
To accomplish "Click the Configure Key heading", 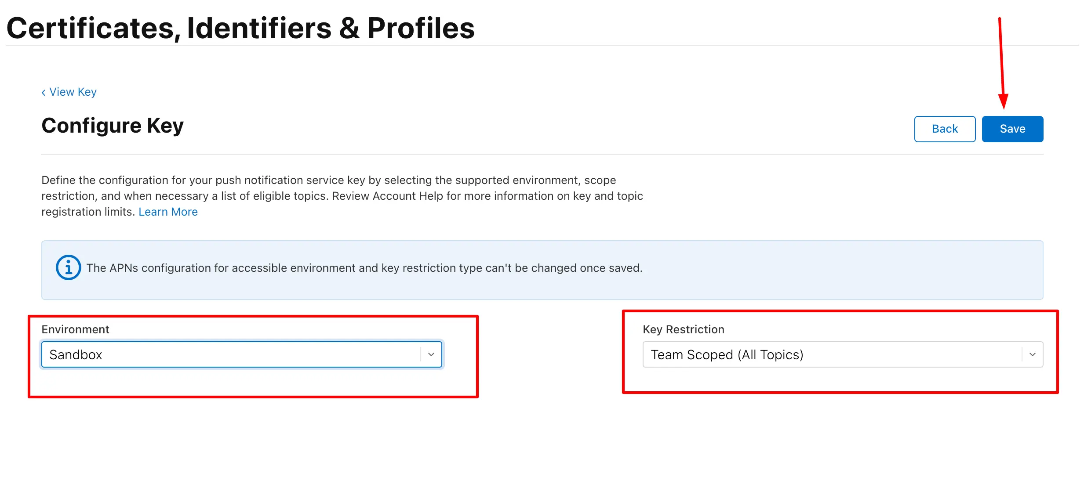I will [112, 125].
